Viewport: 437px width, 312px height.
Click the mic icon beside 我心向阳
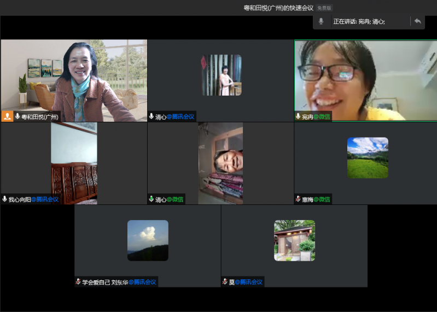(x=5, y=199)
